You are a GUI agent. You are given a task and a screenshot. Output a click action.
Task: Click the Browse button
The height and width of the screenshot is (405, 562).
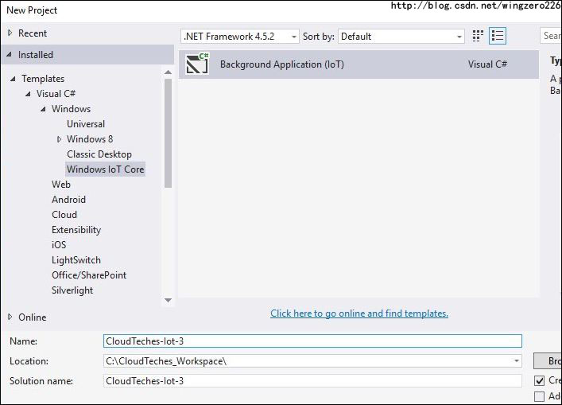pyautogui.click(x=548, y=361)
